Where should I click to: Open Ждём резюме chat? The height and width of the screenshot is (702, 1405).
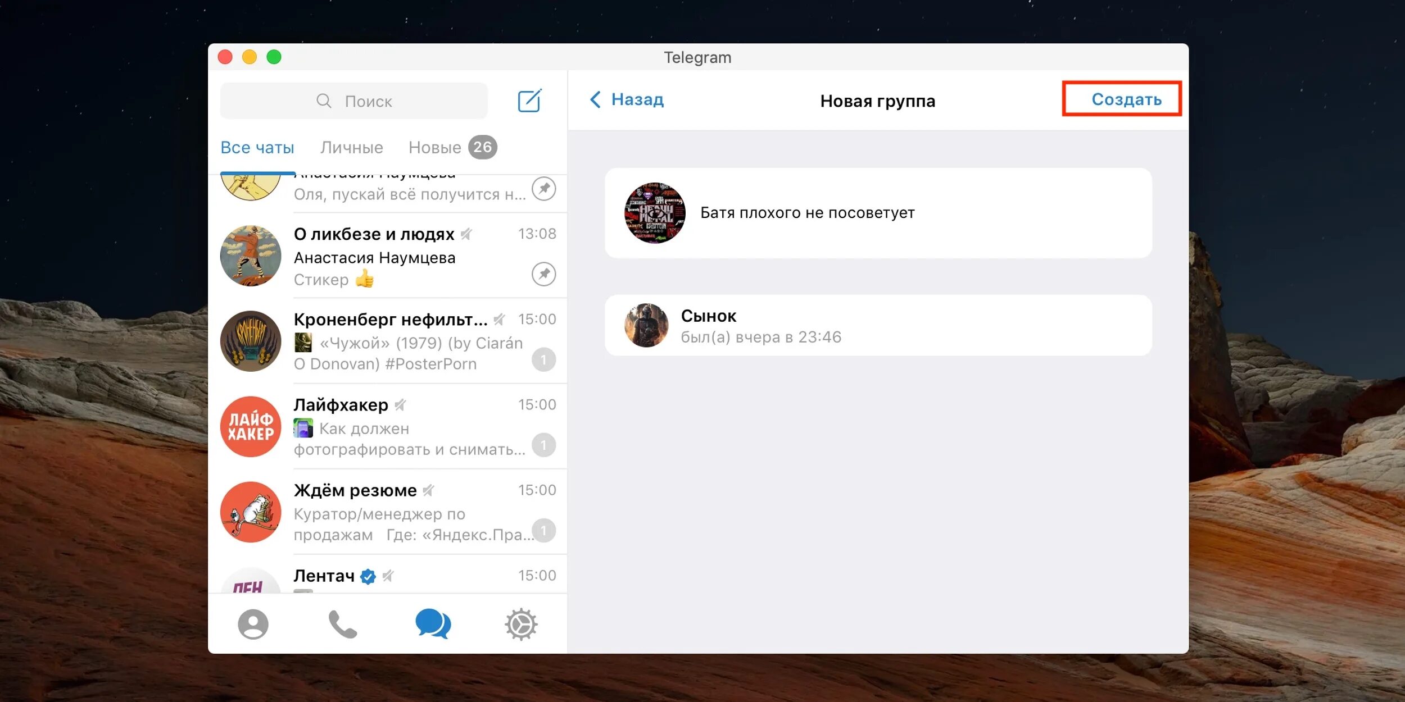pos(388,512)
